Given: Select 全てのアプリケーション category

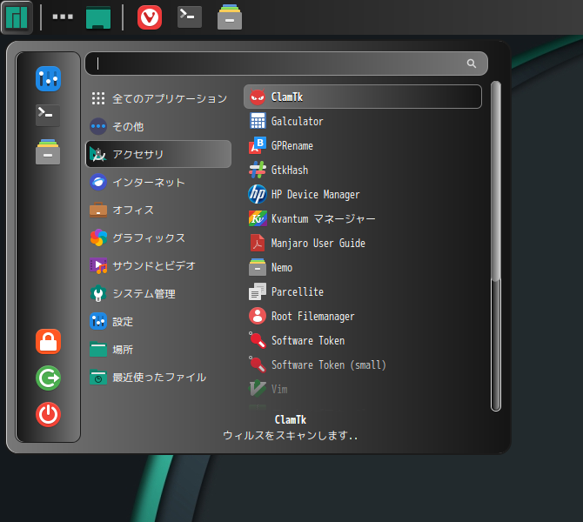Looking at the screenshot, I should coord(158,98).
